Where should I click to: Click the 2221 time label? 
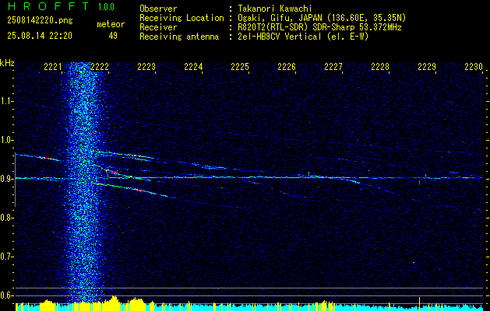(x=53, y=67)
